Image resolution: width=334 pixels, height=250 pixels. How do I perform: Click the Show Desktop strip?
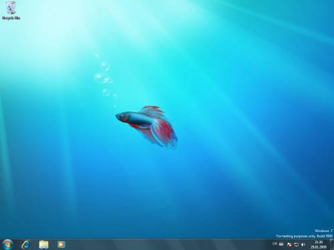pos(332,245)
